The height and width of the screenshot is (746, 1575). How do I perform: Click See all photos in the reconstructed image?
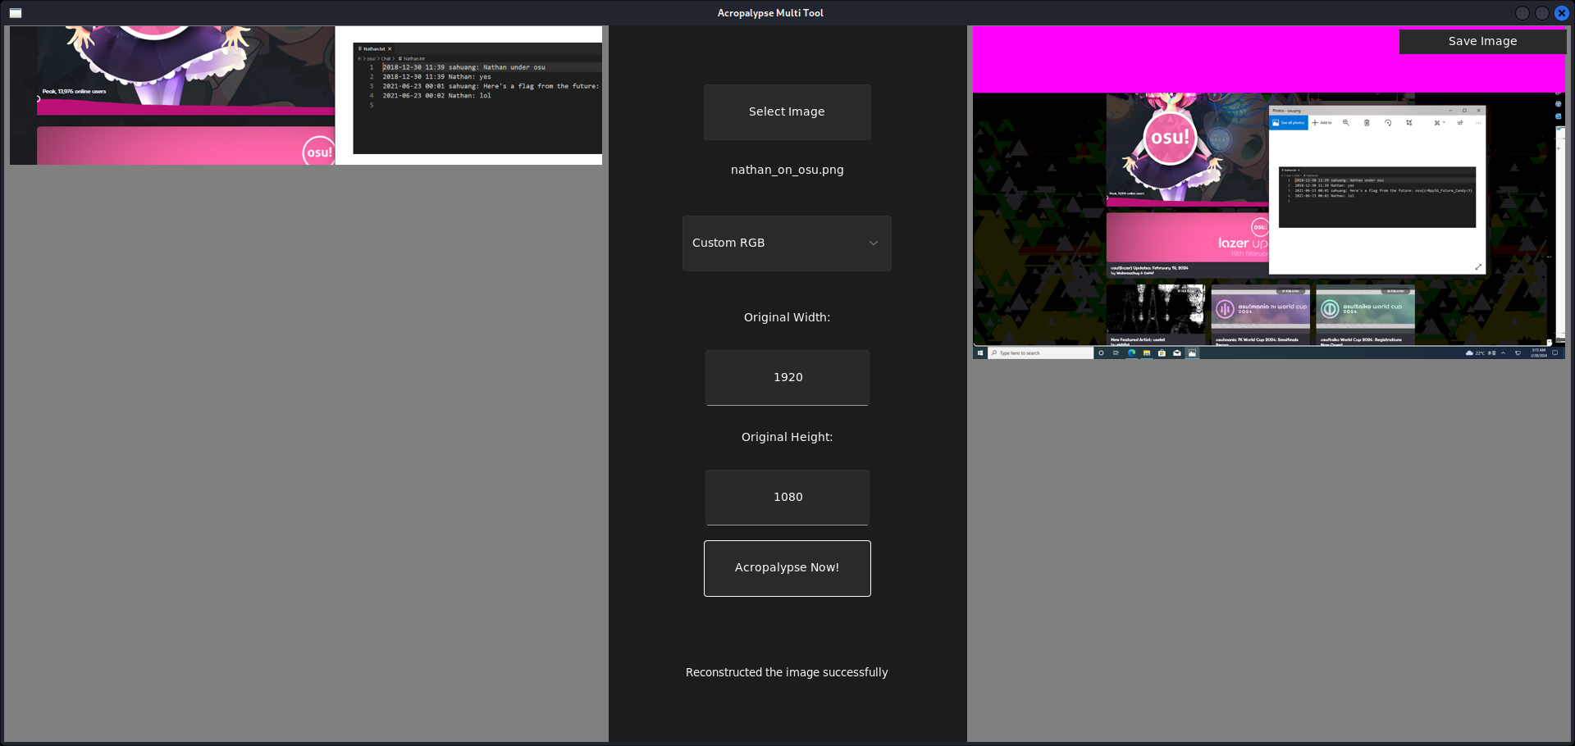point(1288,123)
